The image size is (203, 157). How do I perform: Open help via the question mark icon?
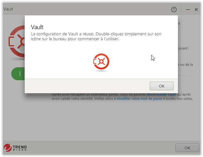174,10
